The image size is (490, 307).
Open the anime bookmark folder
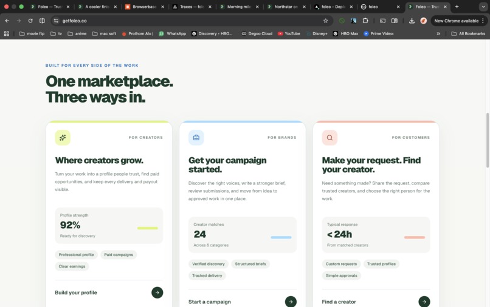[x=77, y=34]
